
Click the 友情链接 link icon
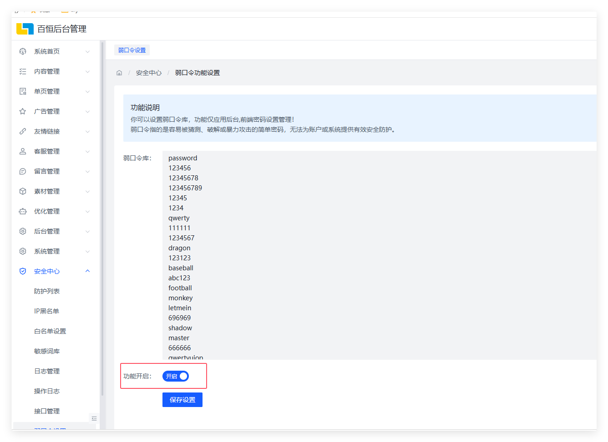(x=23, y=131)
